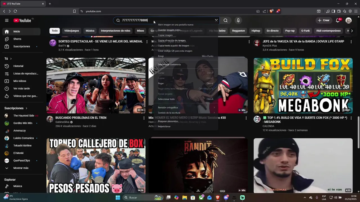This screenshot has height=202, width=360.
Task: Open BUILD FOX MEGABONK video thumbnail
Action: [x=303, y=86]
